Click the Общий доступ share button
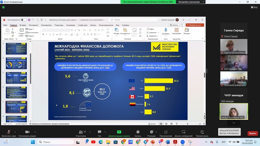The image size is (260, 146). pos(195,25)
